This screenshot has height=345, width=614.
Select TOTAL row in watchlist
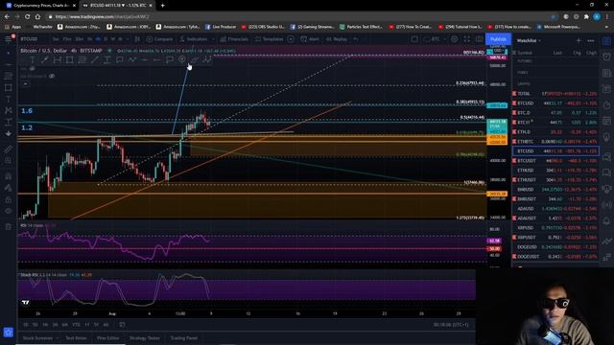click(x=555, y=94)
